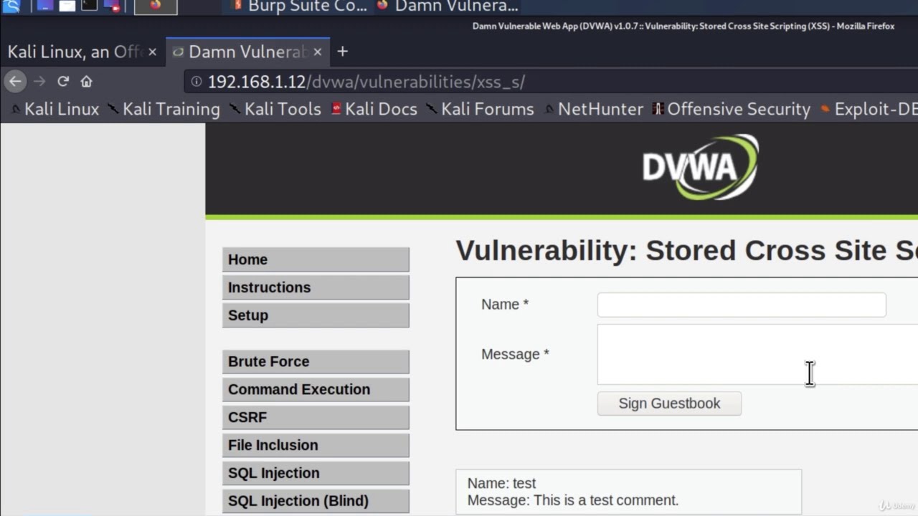918x516 pixels.
Task: Click the blue desktop icon in the panel
Action: pyautogui.click(x=44, y=6)
